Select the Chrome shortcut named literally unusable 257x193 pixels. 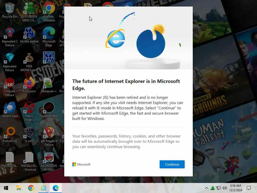tap(49, 12)
